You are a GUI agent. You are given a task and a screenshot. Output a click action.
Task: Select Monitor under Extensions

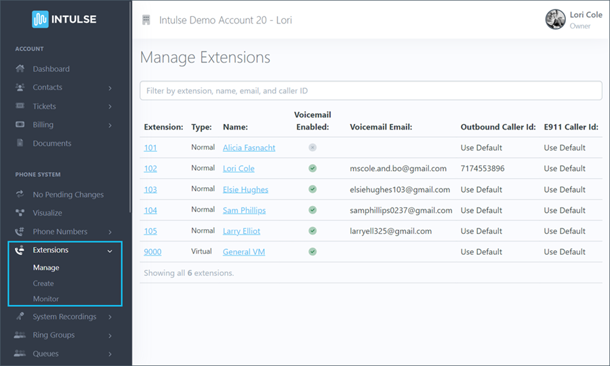pyautogui.click(x=46, y=299)
